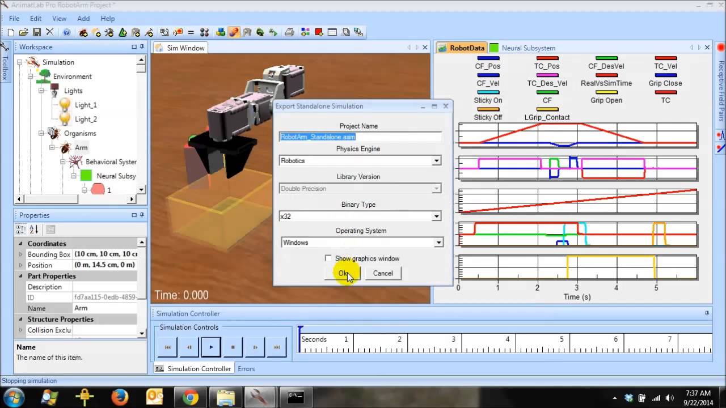Viewport: 726px width, 408px height.
Task: Open the command prompt taskbar icon
Action: (296, 398)
